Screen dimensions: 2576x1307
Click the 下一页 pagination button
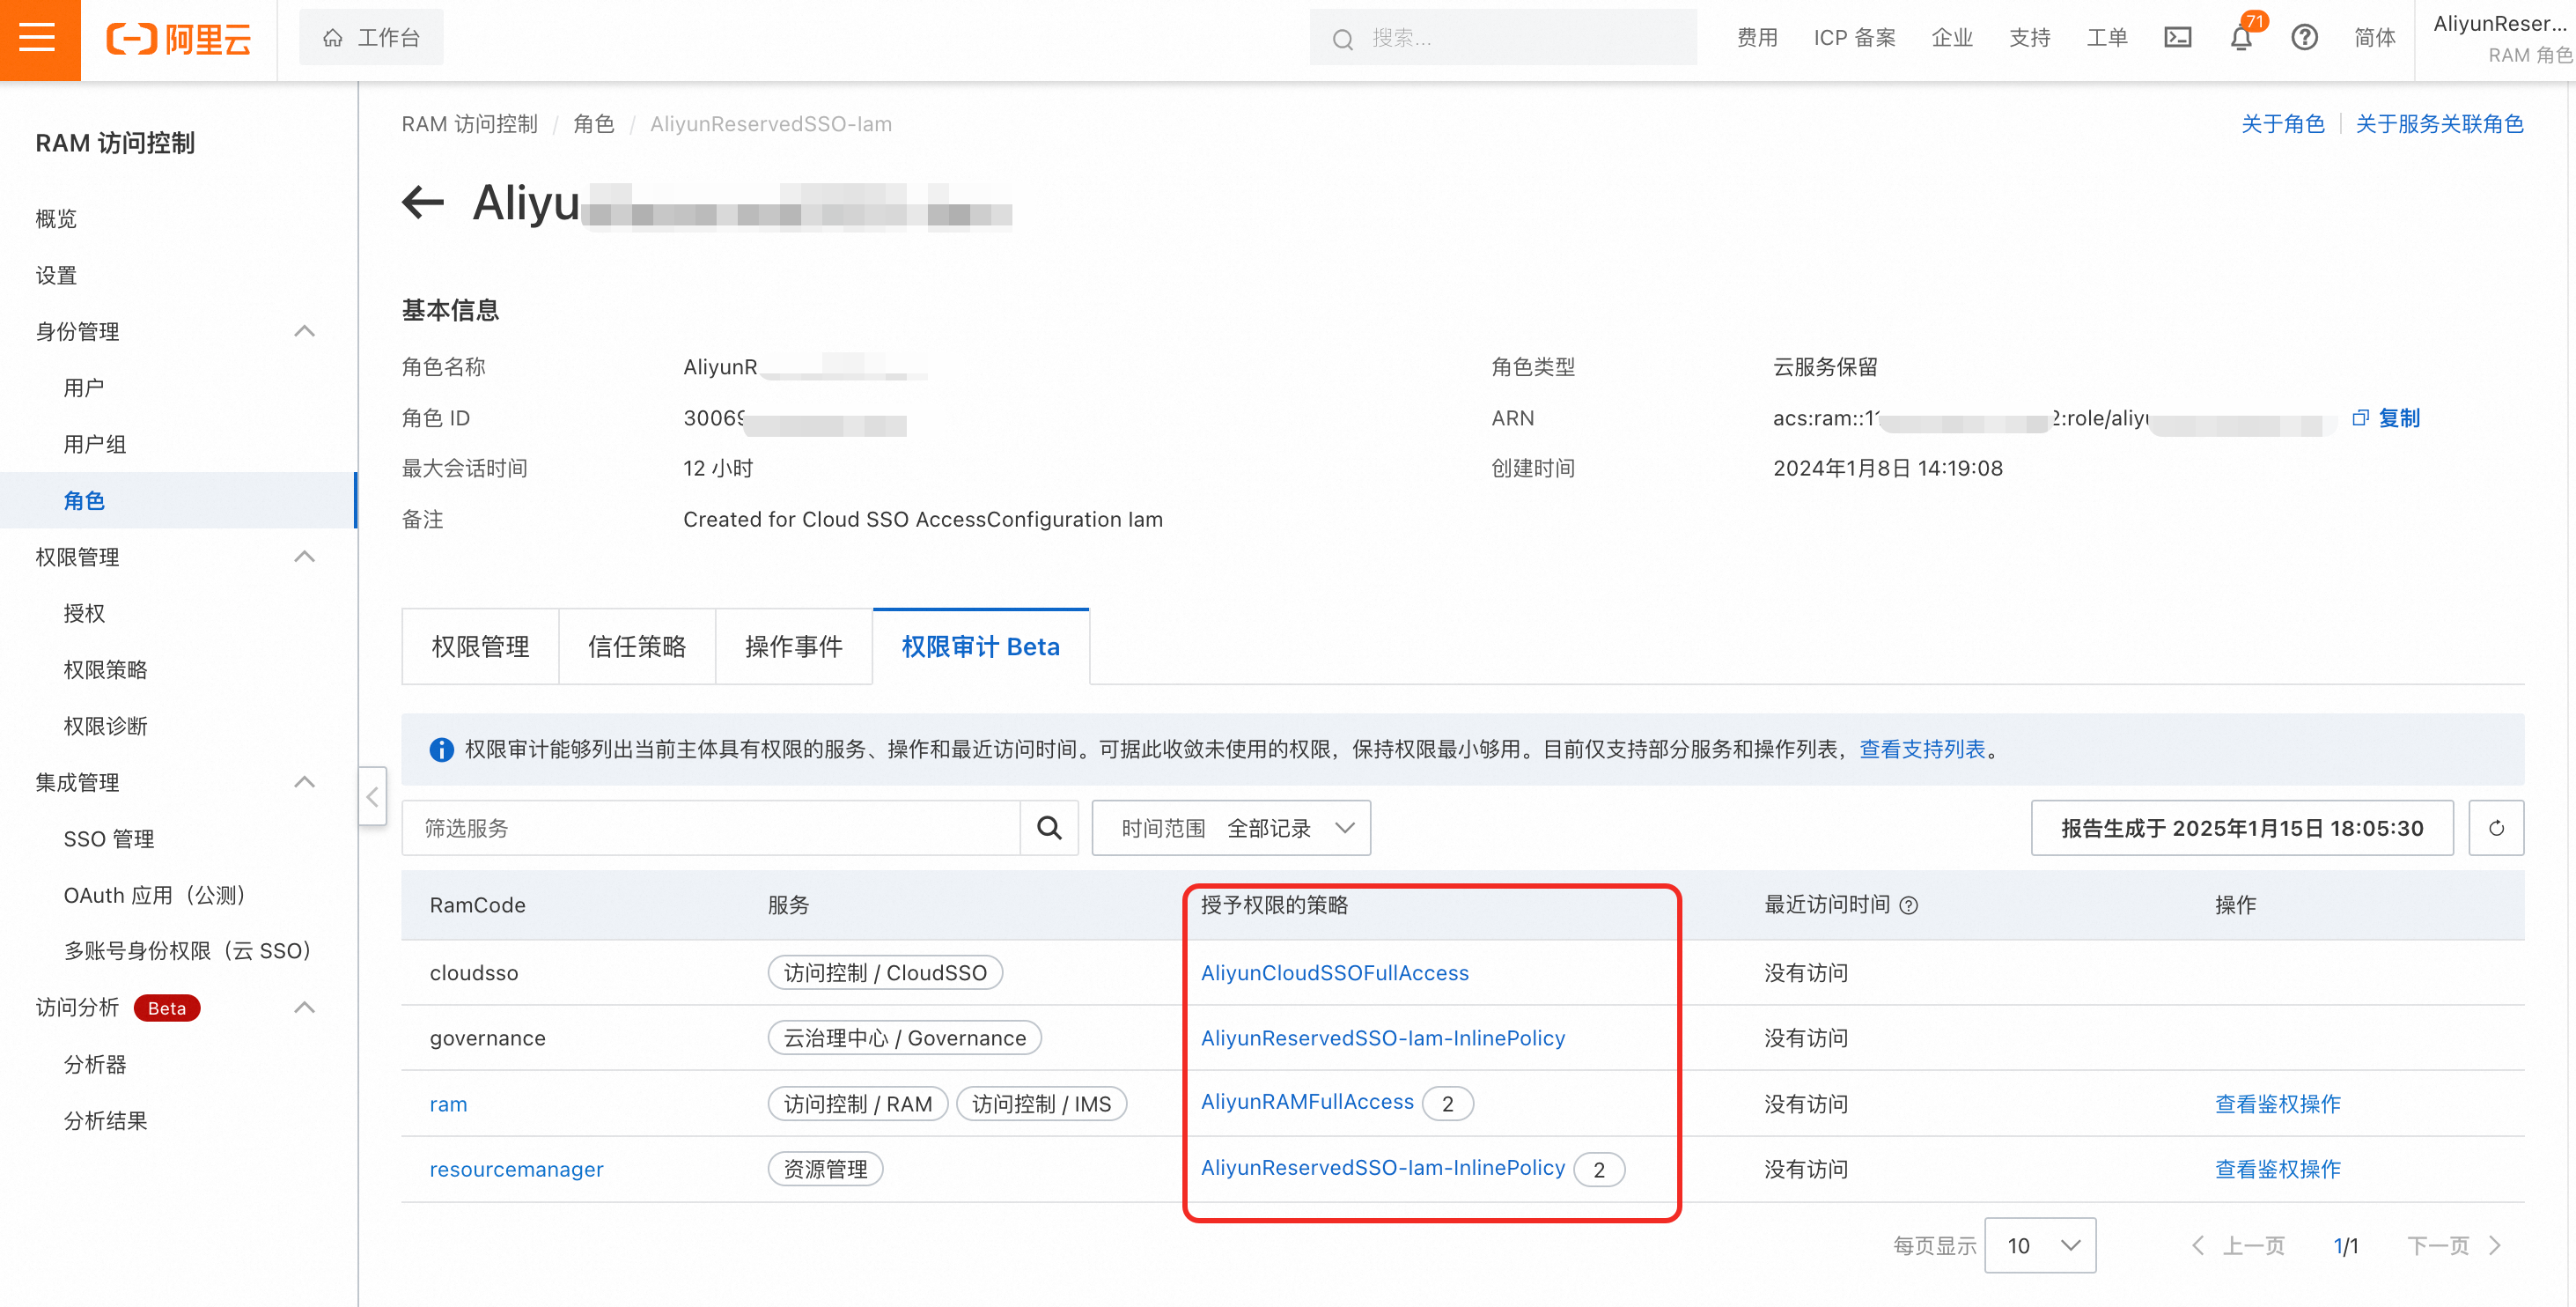click(2453, 1246)
